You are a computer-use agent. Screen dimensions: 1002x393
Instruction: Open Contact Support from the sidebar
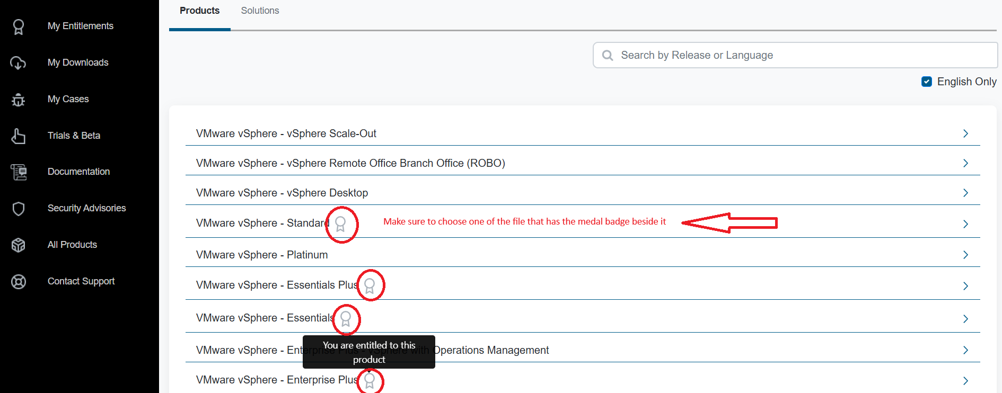[x=81, y=281]
